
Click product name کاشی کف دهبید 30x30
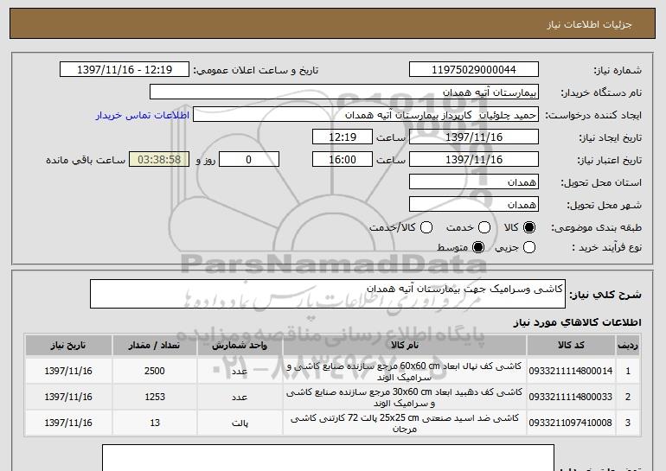pyautogui.click(x=405, y=398)
